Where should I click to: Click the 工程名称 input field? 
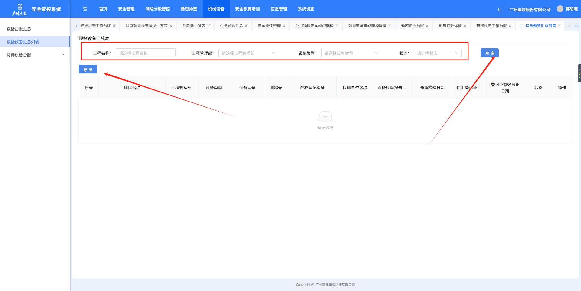click(145, 53)
